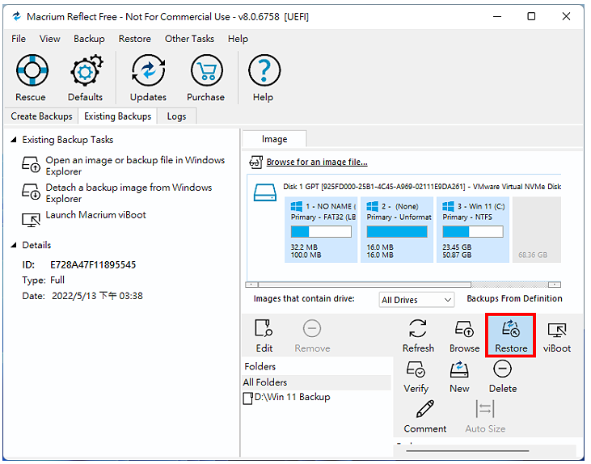Click the disk scrollbar left arrow

tap(251, 285)
